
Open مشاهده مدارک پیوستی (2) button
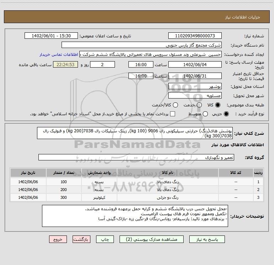pos(152,239)
